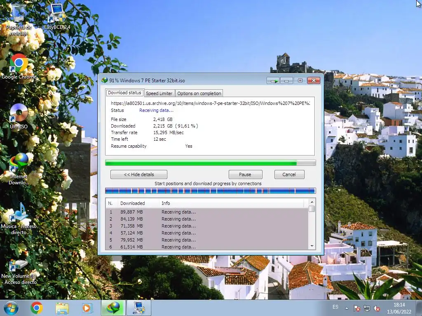This screenshot has height=316, width=422.
Task: Click the File size value 2,418 GB
Action: (x=163, y=119)
